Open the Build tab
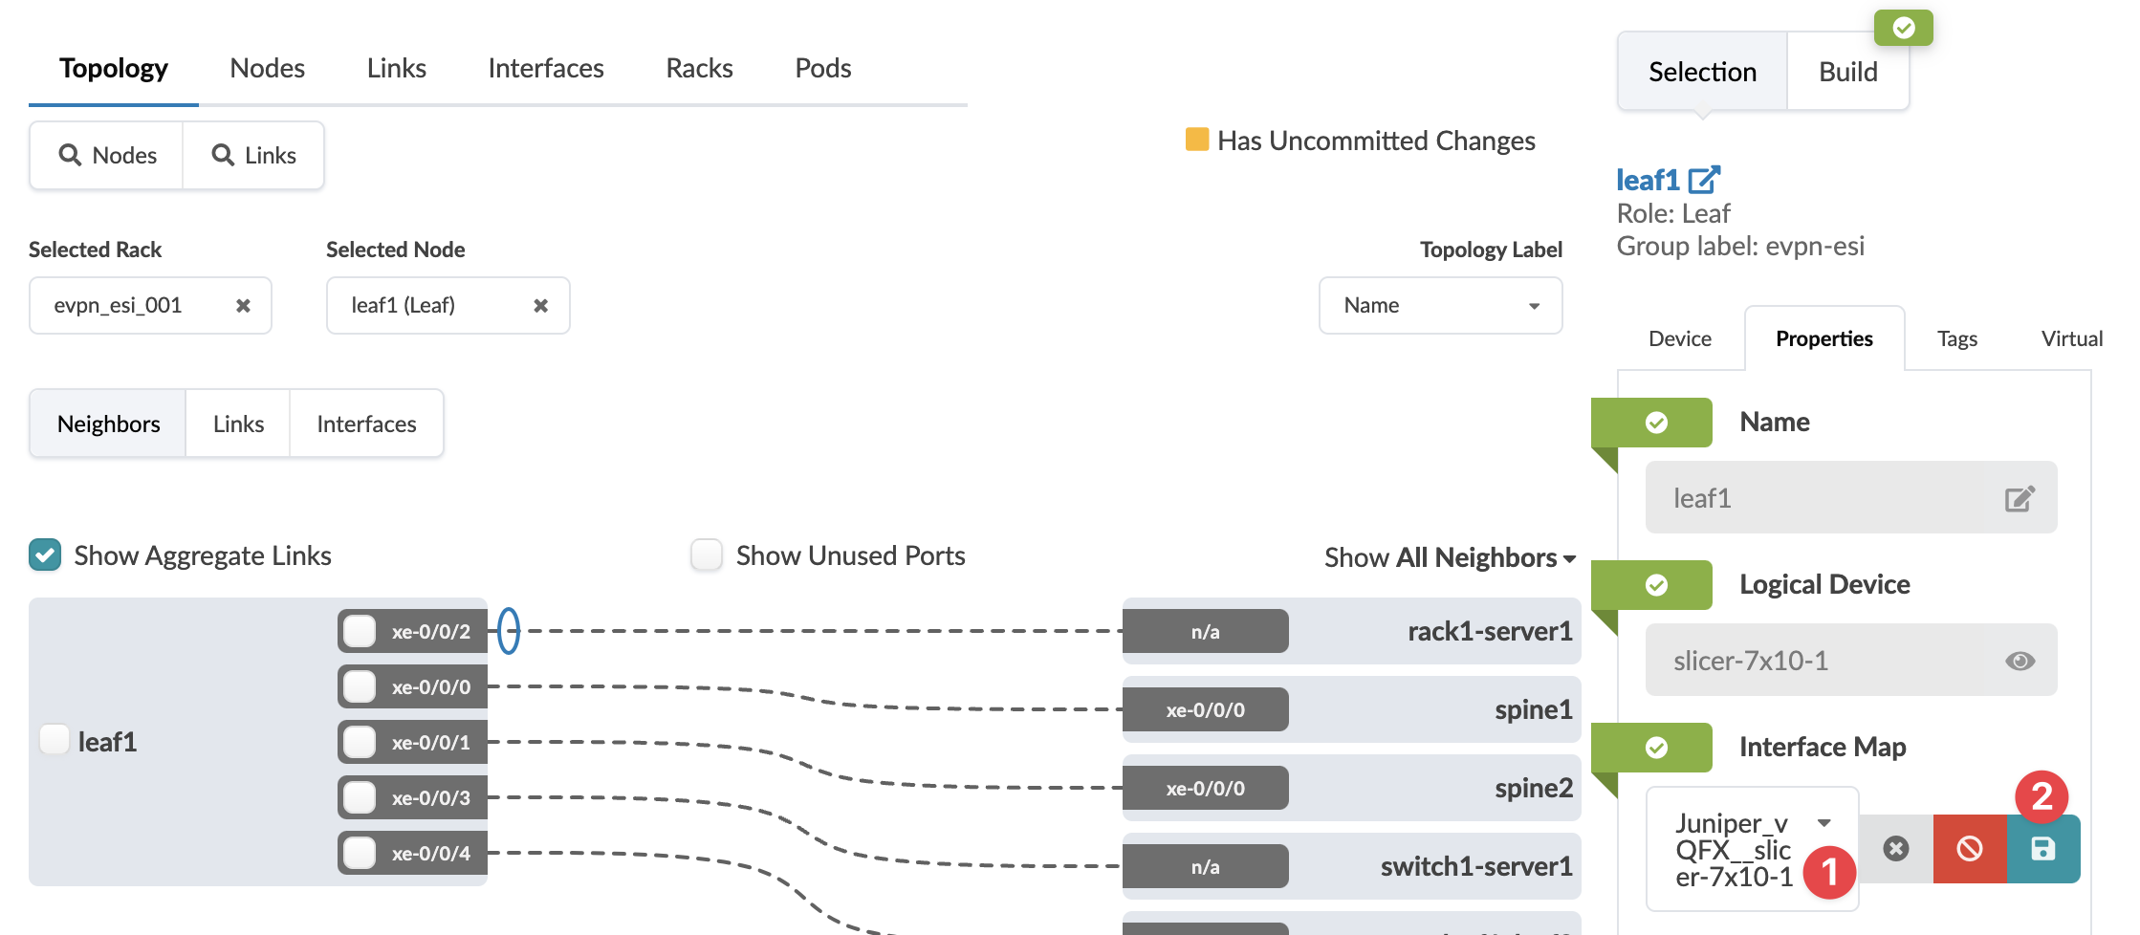 1847,72
